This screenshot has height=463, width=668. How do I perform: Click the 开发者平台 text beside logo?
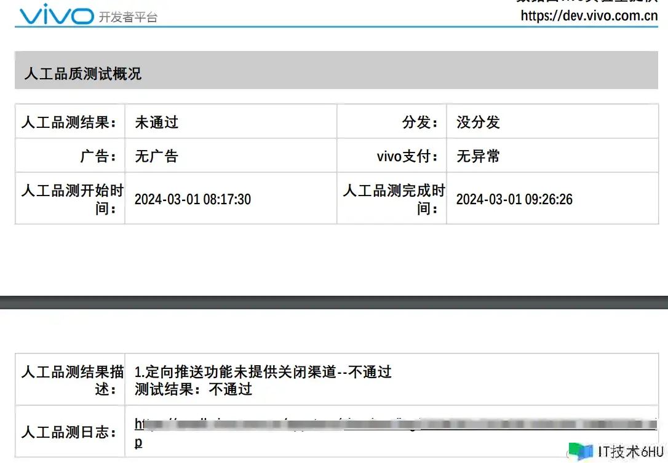(128, 17)
